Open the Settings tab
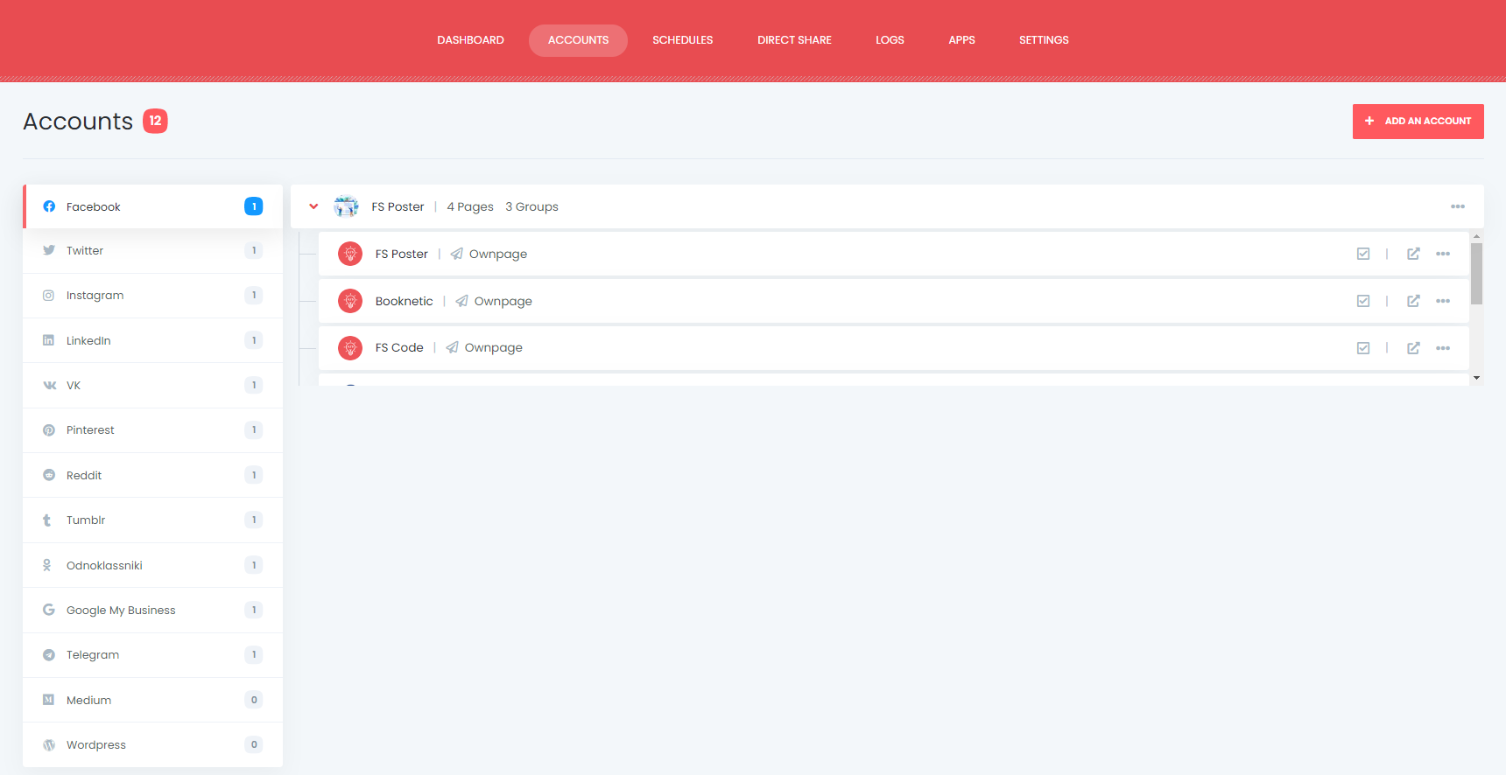 [x=1044, y=40]
